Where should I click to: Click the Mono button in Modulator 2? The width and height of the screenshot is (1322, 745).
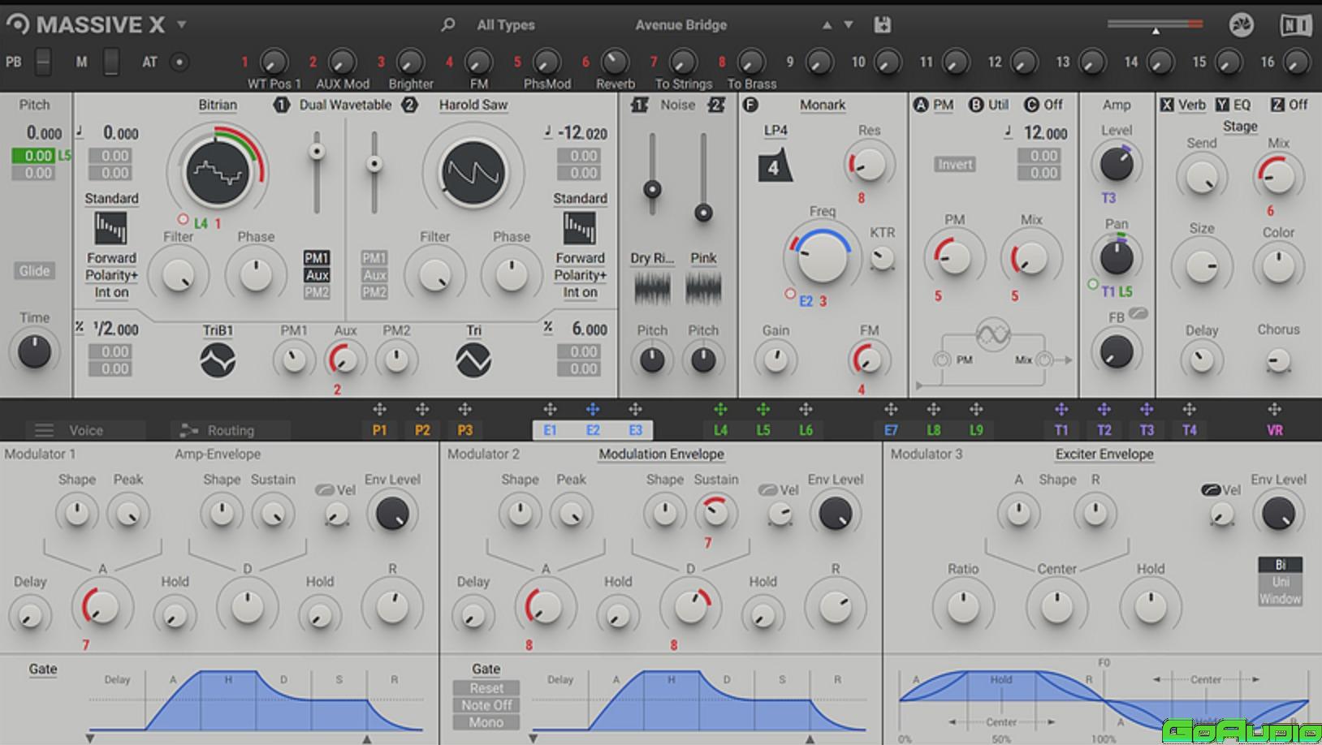coord(486,722)
